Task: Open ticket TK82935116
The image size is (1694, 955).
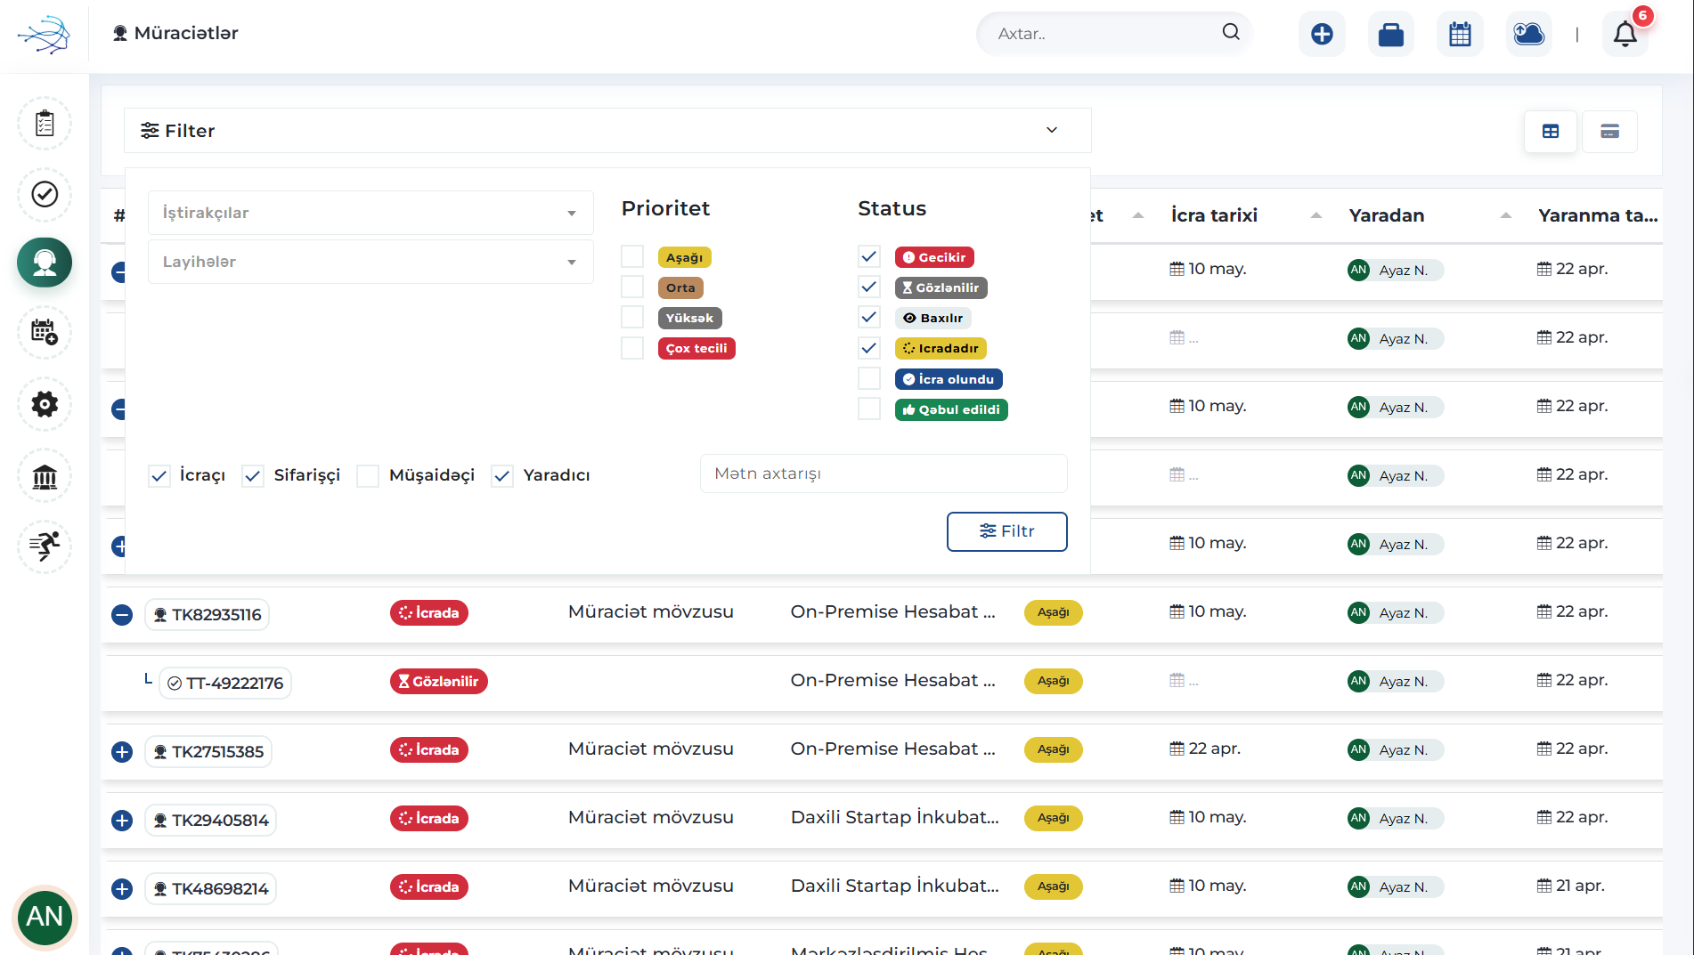Action: (x=208, y=615)
